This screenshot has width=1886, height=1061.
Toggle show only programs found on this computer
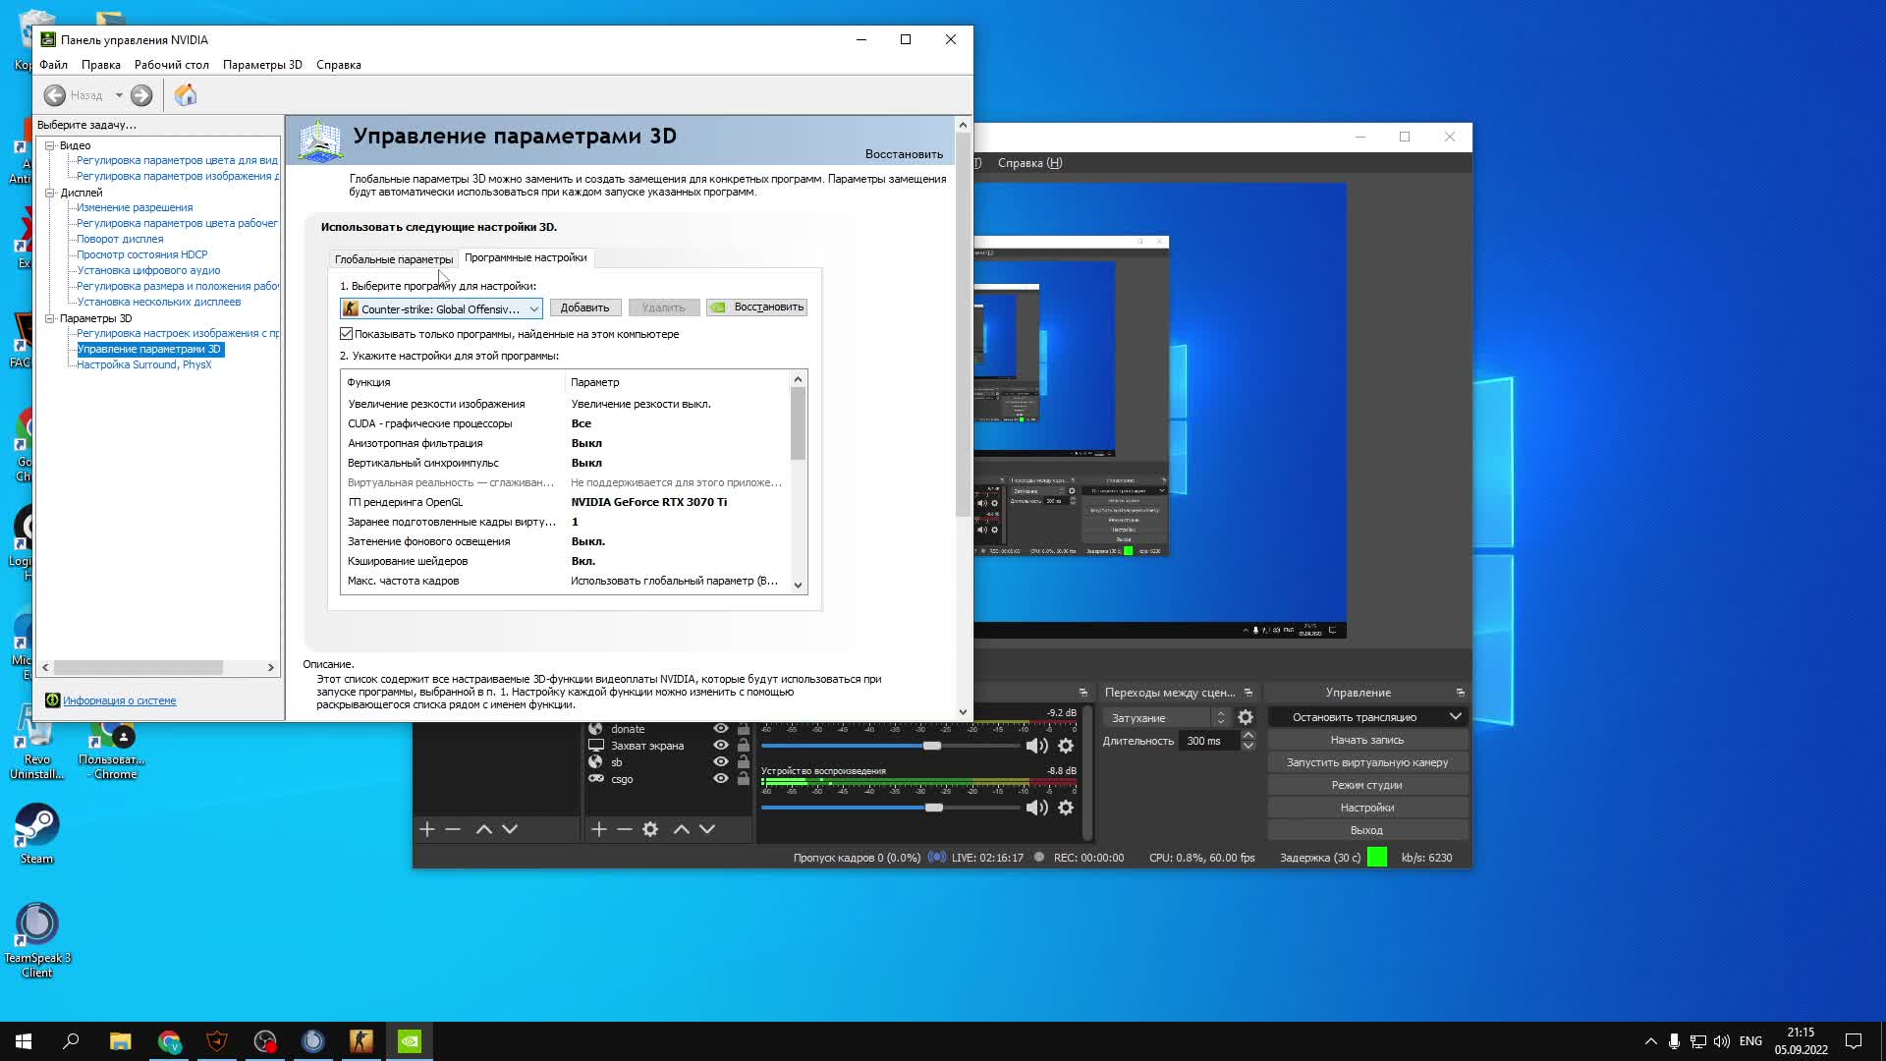[347, 334]
